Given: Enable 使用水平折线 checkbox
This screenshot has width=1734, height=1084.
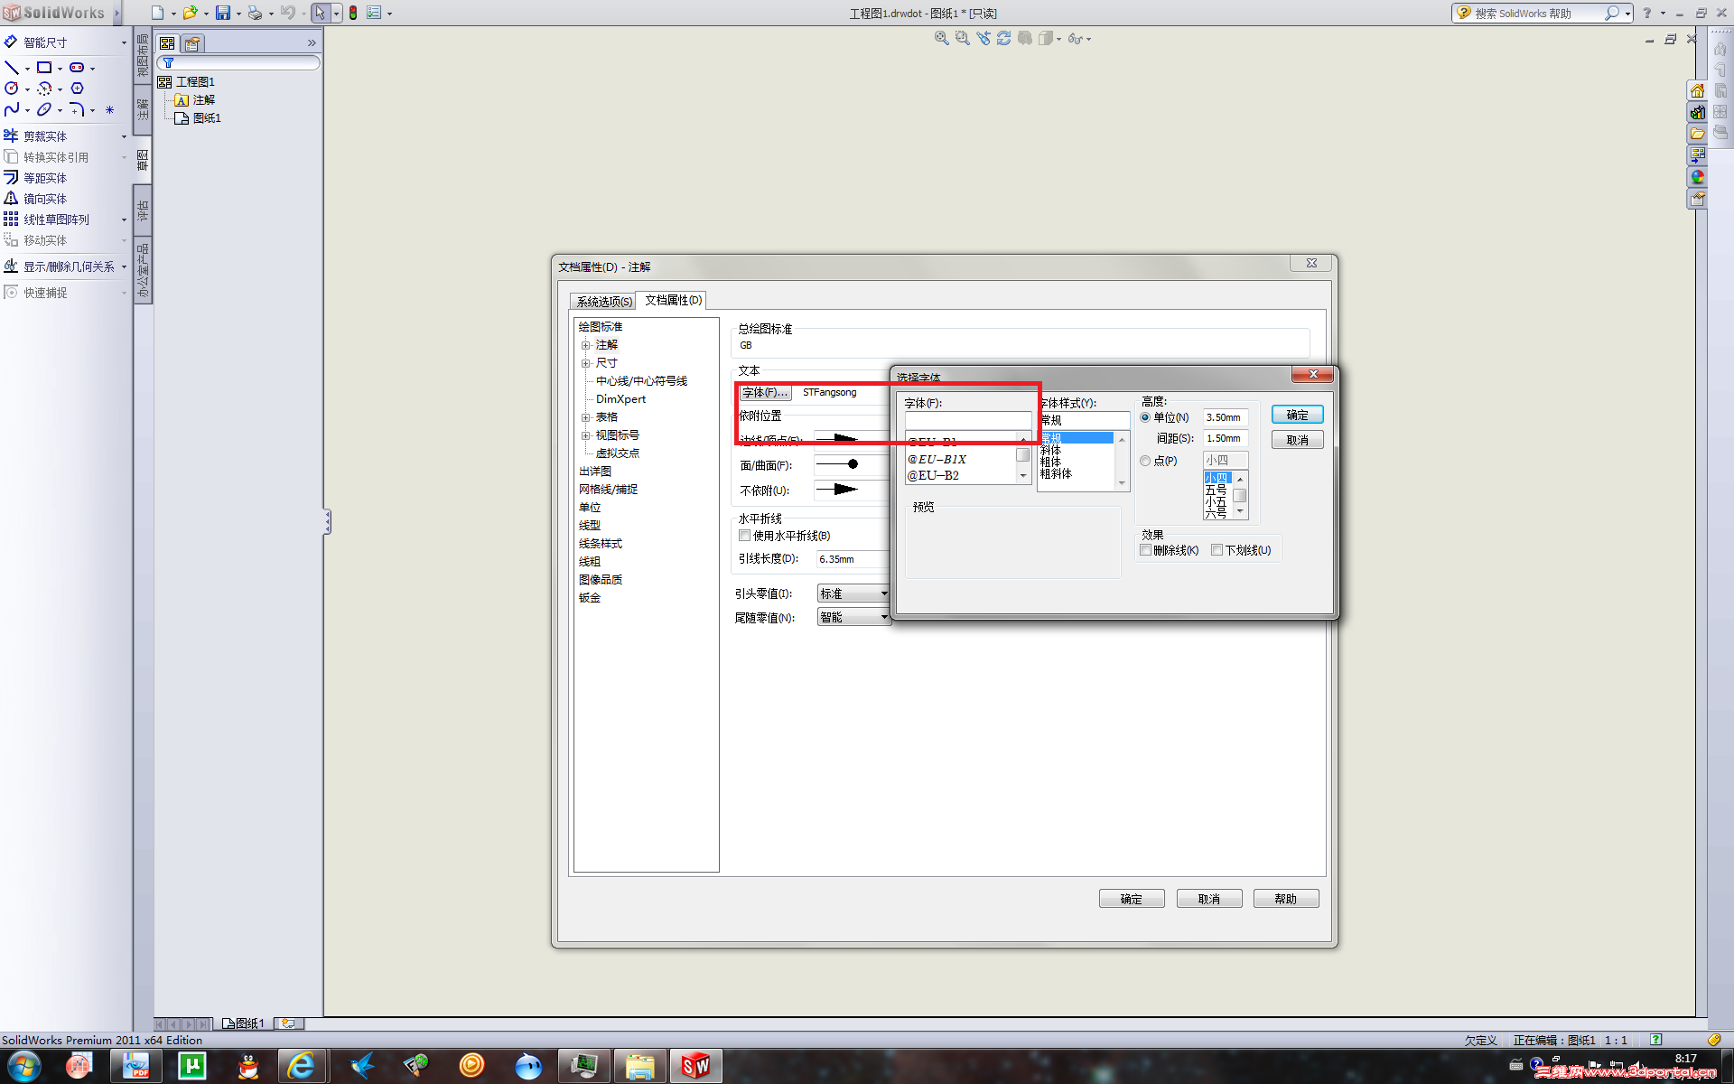Looking at the screenshot, I should click(x=745, y=536).
